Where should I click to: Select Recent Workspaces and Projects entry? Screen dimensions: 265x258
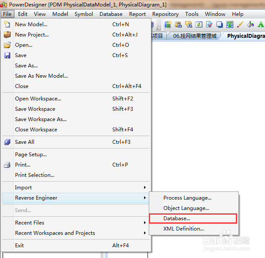click(x=76, y=233)
